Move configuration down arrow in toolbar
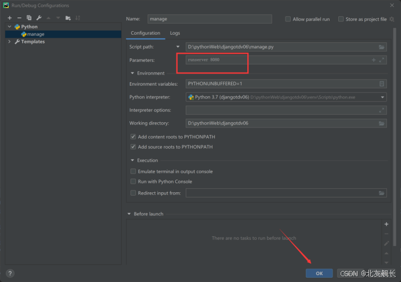The height and width of the screenshot is (282, 401). (x=58, y=18)
